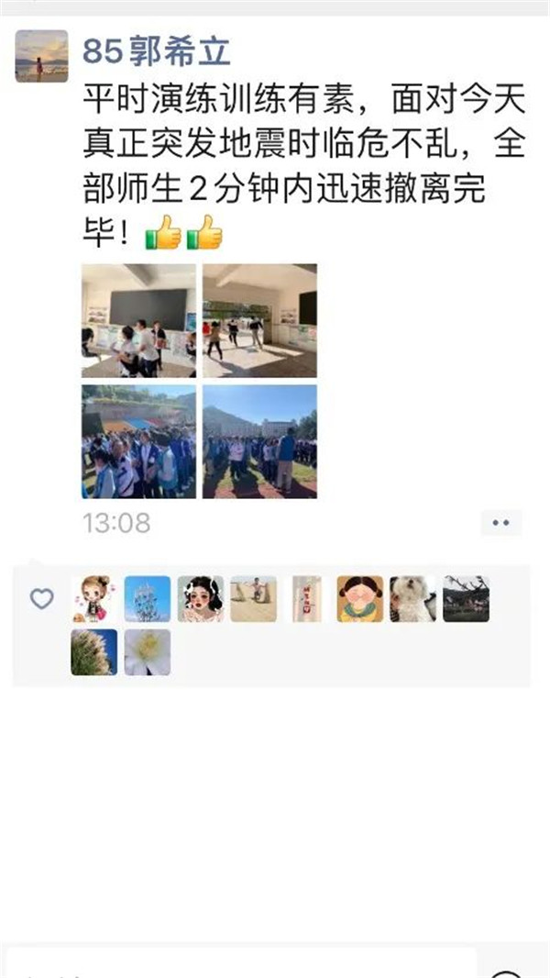Open poster's profile avatar at top left
This screenshot has width=550, height=978.
pos(42,56)
